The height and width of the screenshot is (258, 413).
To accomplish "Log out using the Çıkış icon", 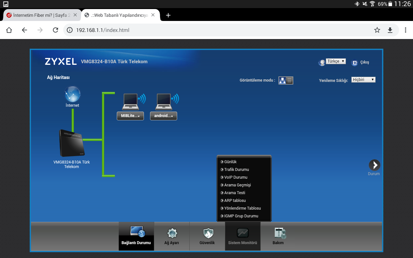I will [x=355, y=63].
